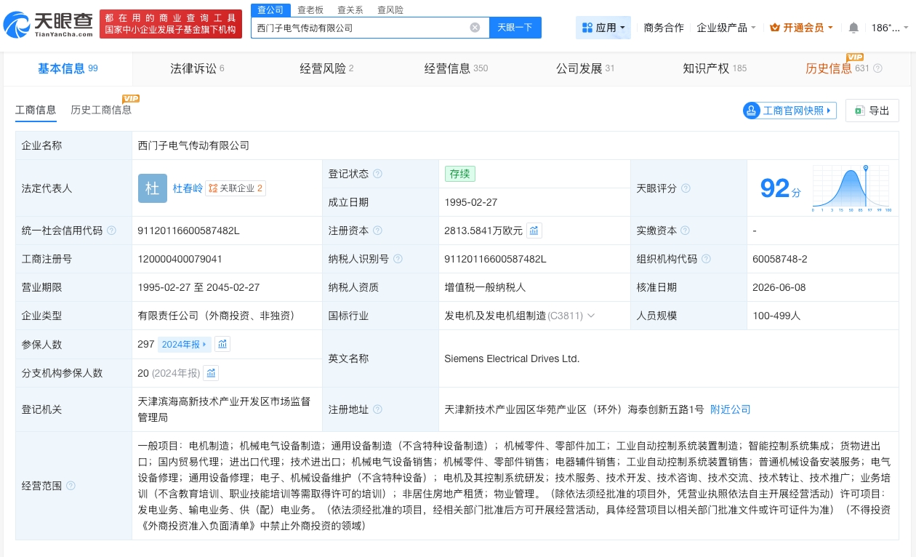
Task: Open 商务合作 link
Action: click(x=664, y=28)
